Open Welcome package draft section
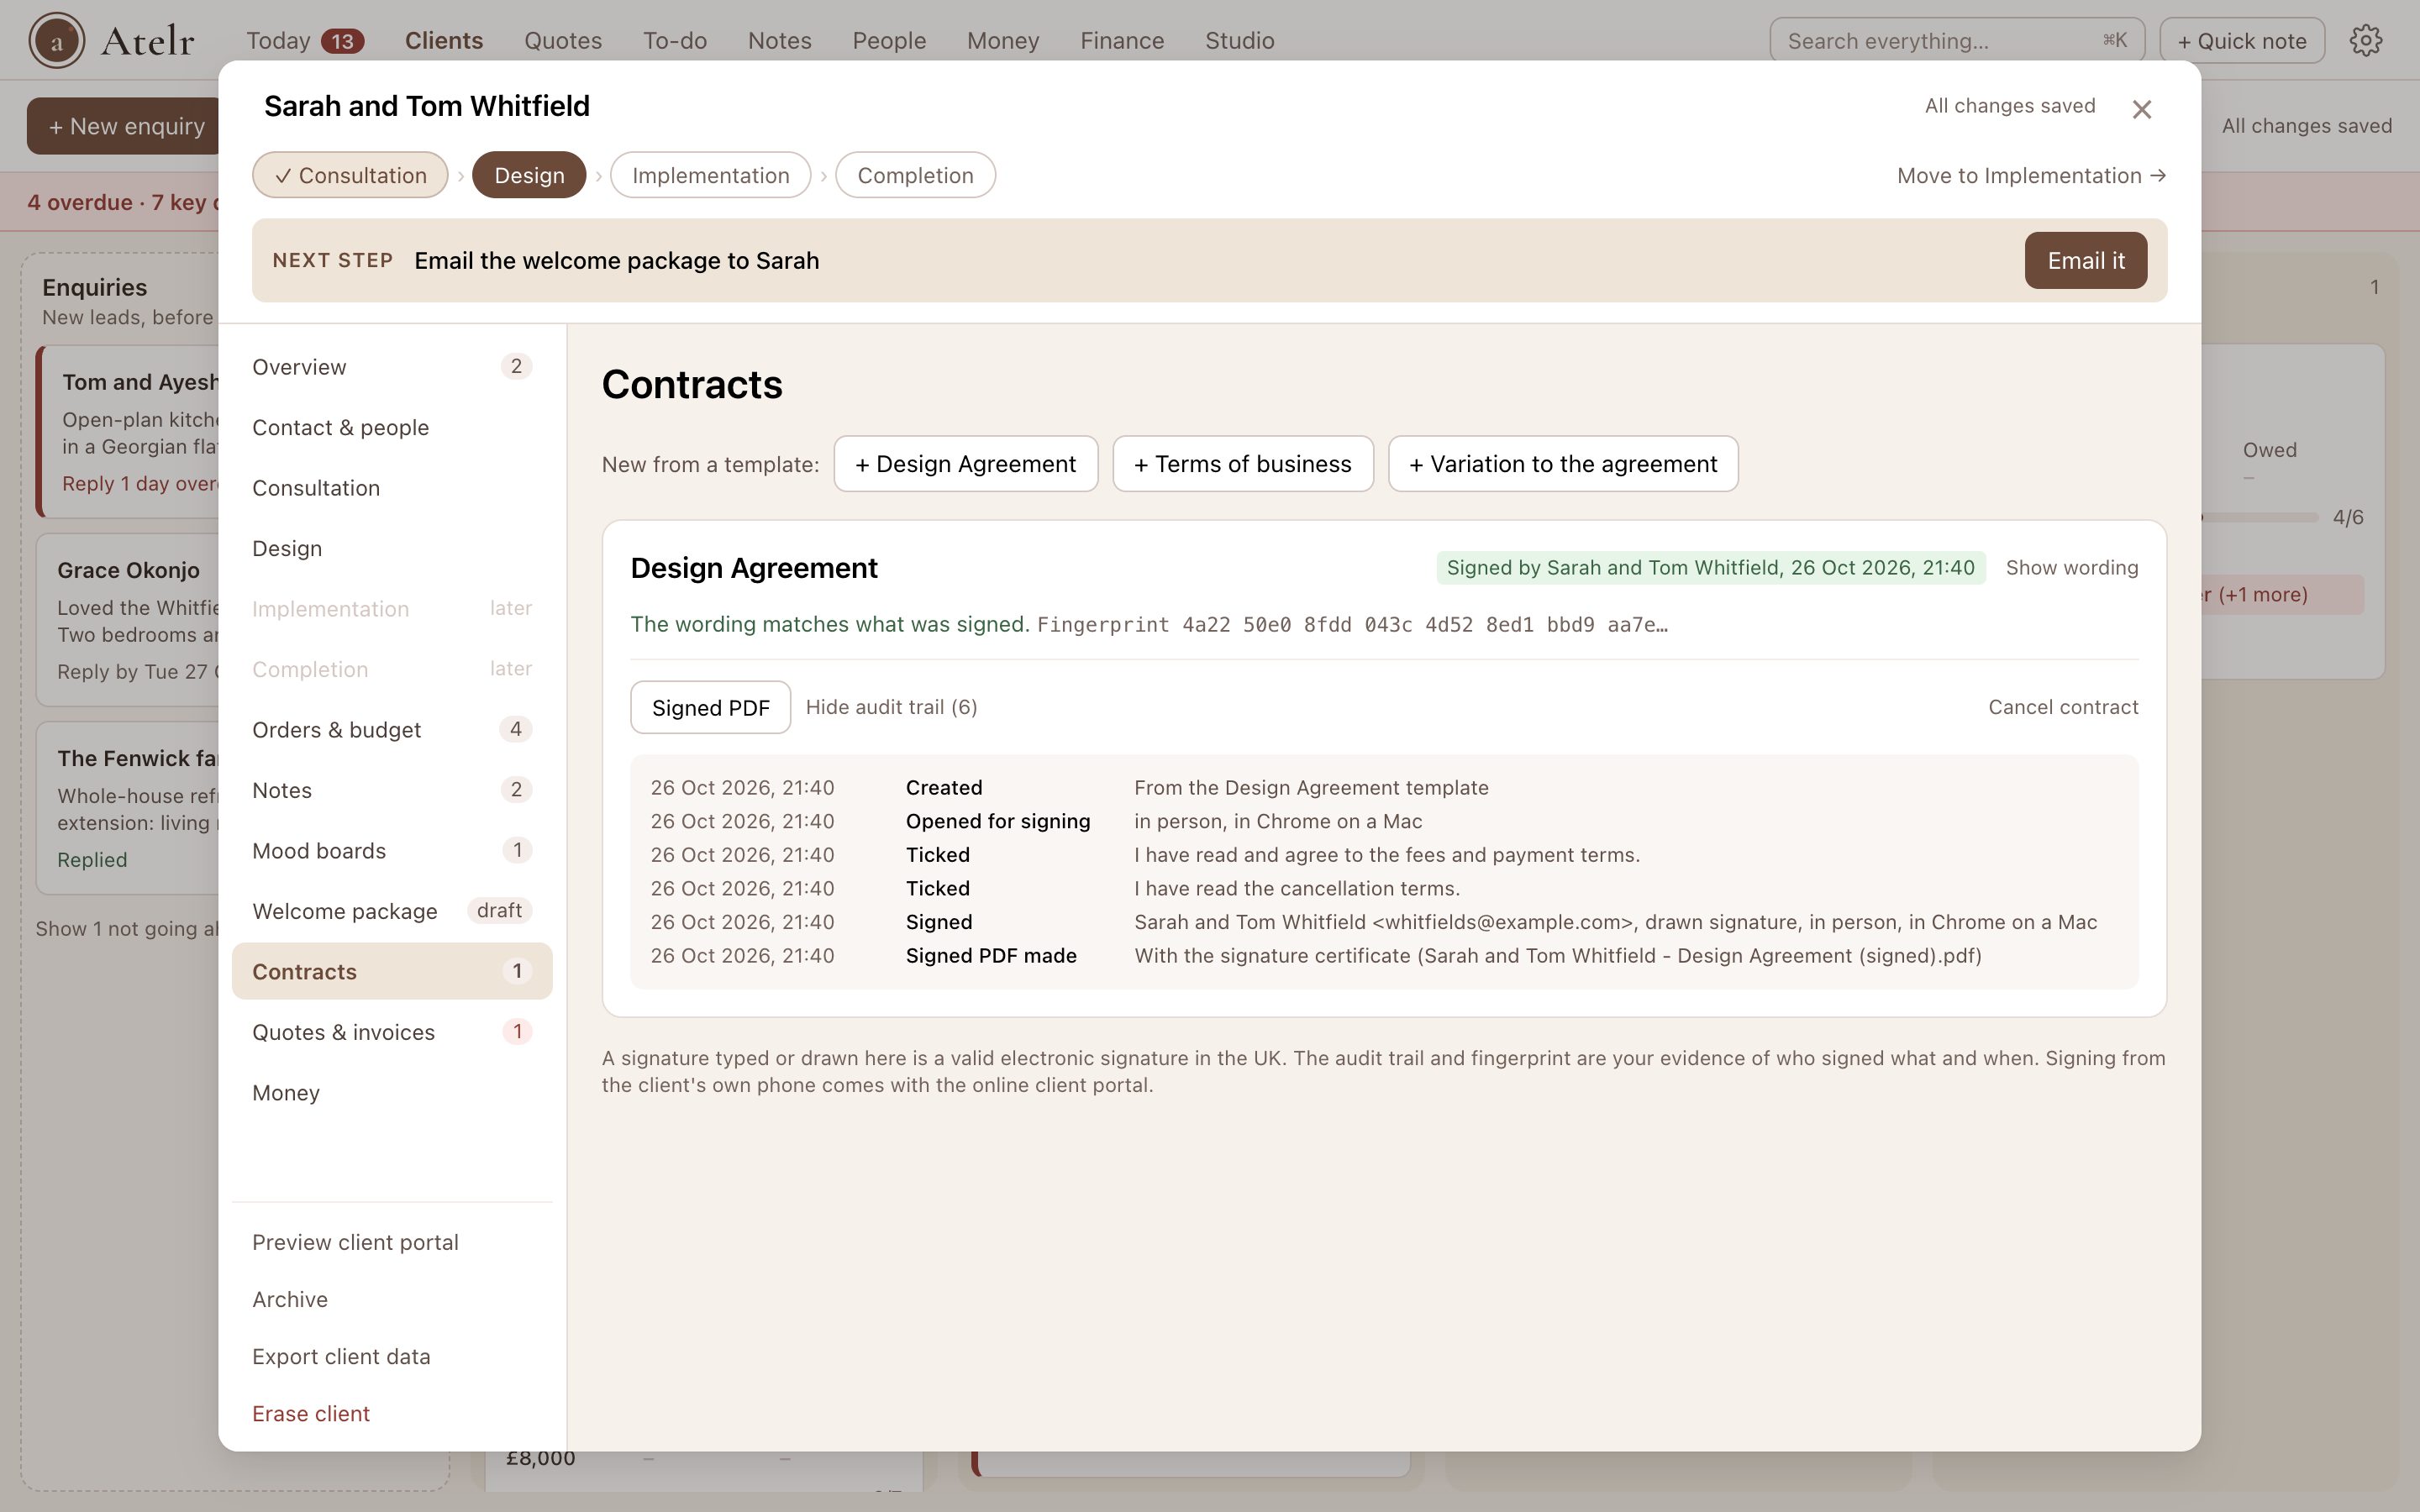The height and width of the screenshot is (1512, 2420). click(x=392, y=911)
